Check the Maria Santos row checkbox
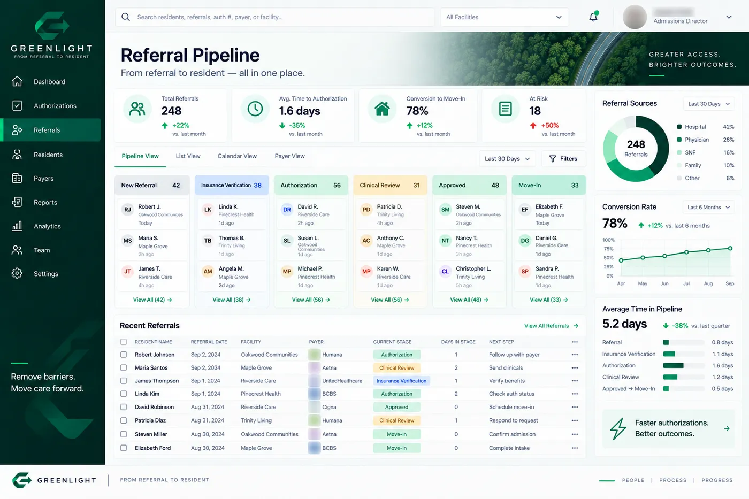The image size is (749, 499). click(124, 368)
